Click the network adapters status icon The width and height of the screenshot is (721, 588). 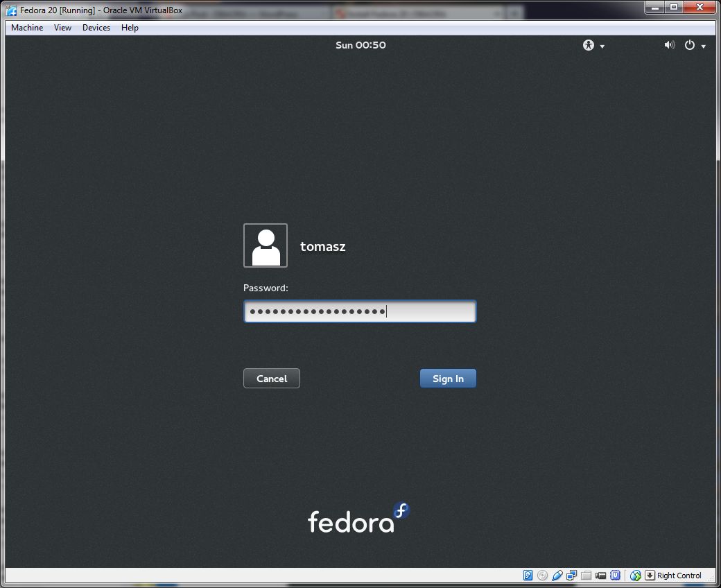(x=571, y=575)
